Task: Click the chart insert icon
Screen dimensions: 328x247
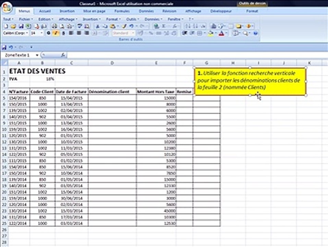Action: 214,26
